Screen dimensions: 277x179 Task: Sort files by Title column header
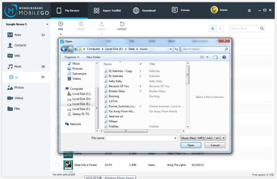(x=152, y=64)
